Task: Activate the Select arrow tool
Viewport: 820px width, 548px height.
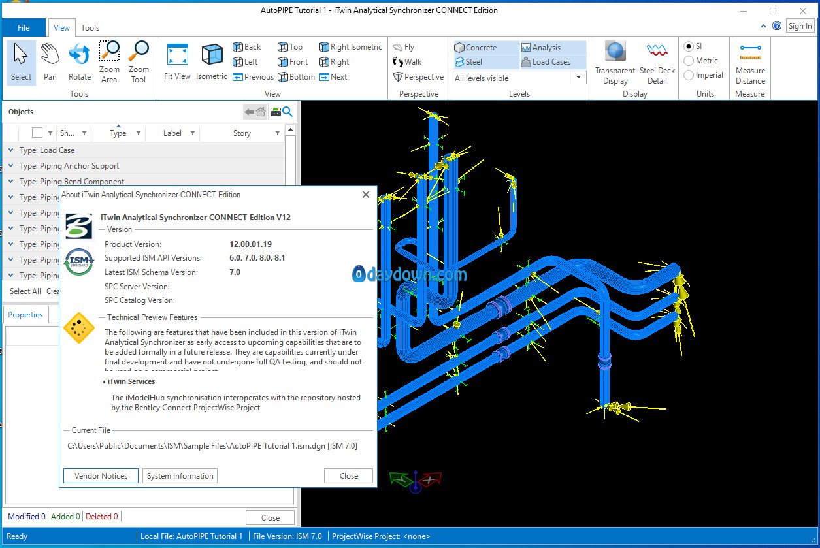Action: point(21,63)
